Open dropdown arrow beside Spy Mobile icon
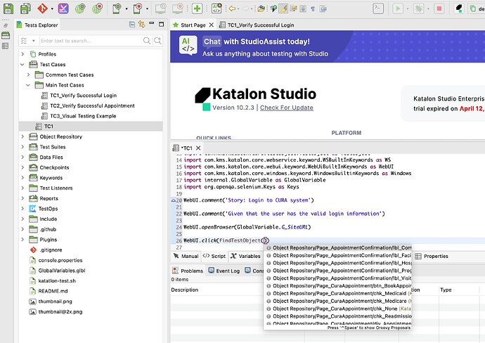Screen dimensions: 485x343 127,9
